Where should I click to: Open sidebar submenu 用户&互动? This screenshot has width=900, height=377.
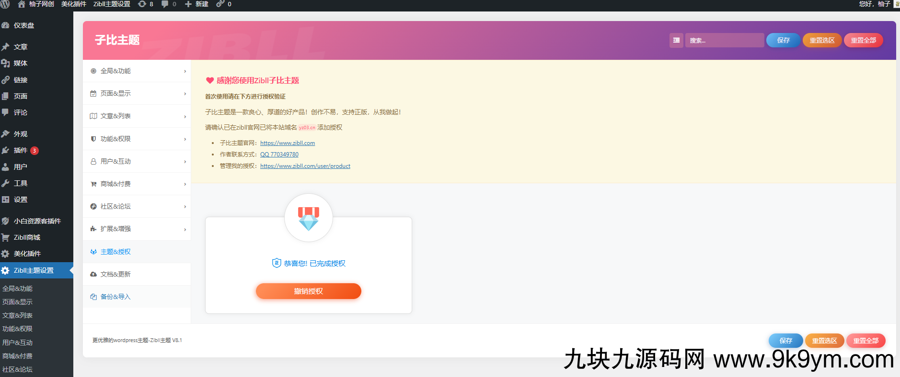18,343
